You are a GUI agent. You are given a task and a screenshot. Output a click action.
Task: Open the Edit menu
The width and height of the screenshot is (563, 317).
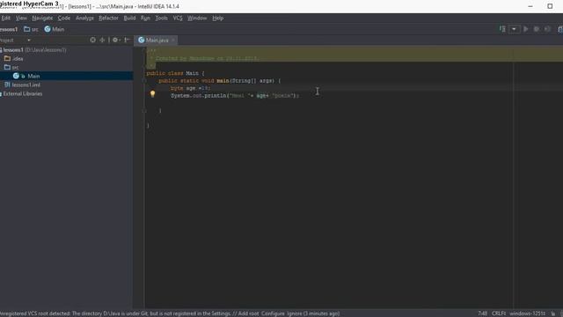[6, 18]
